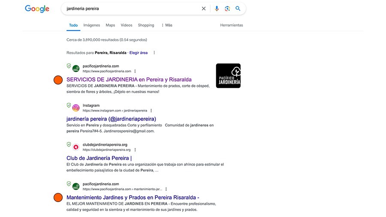Click the green shield icon beside clubdejardineriapereira.org
386x217 pixels.
pos(69,145)
